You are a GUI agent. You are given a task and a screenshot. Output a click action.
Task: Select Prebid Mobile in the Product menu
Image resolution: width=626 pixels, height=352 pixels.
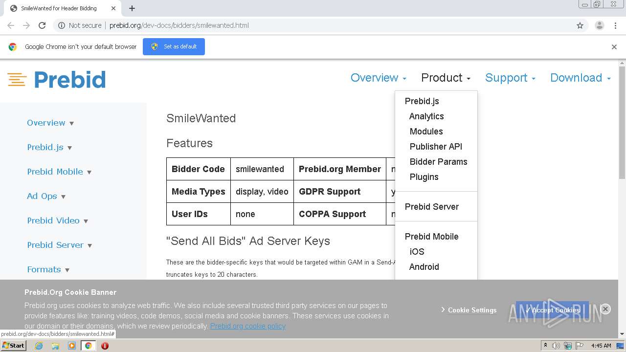tap(432, 237)
